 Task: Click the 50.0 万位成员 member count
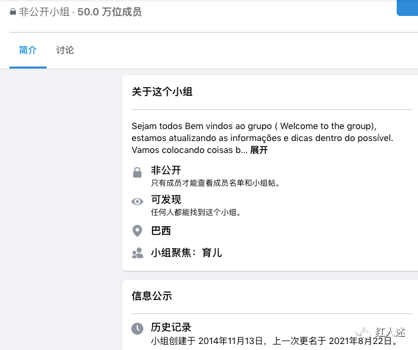point(109,12)
